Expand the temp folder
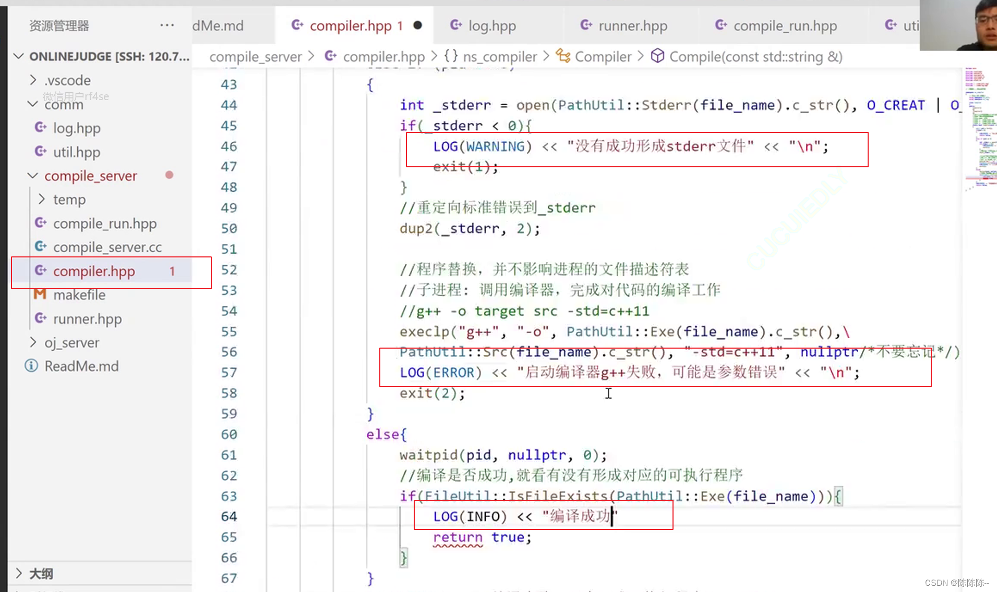This screenshot has width=997, height=592. click(42, 200)
